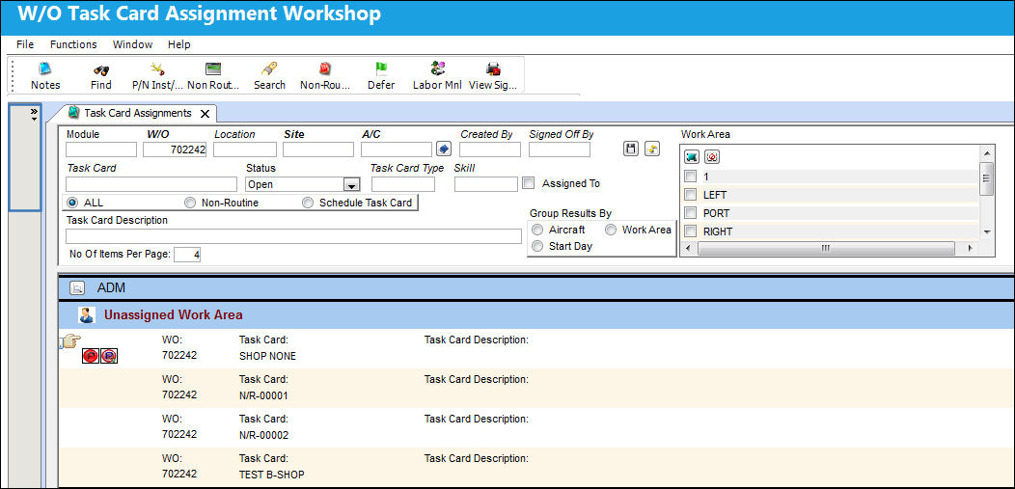Click Task Card Assignments tab icon
Viewport: 1015px width, 489px height.
(73, 113)
